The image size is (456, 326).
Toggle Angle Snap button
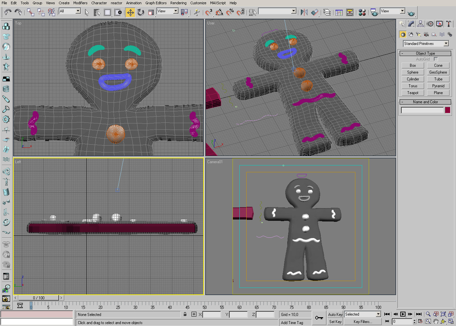click(219, 12)
